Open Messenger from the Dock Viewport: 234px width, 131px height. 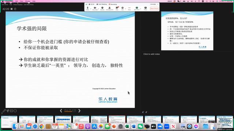tap(196, 127)
